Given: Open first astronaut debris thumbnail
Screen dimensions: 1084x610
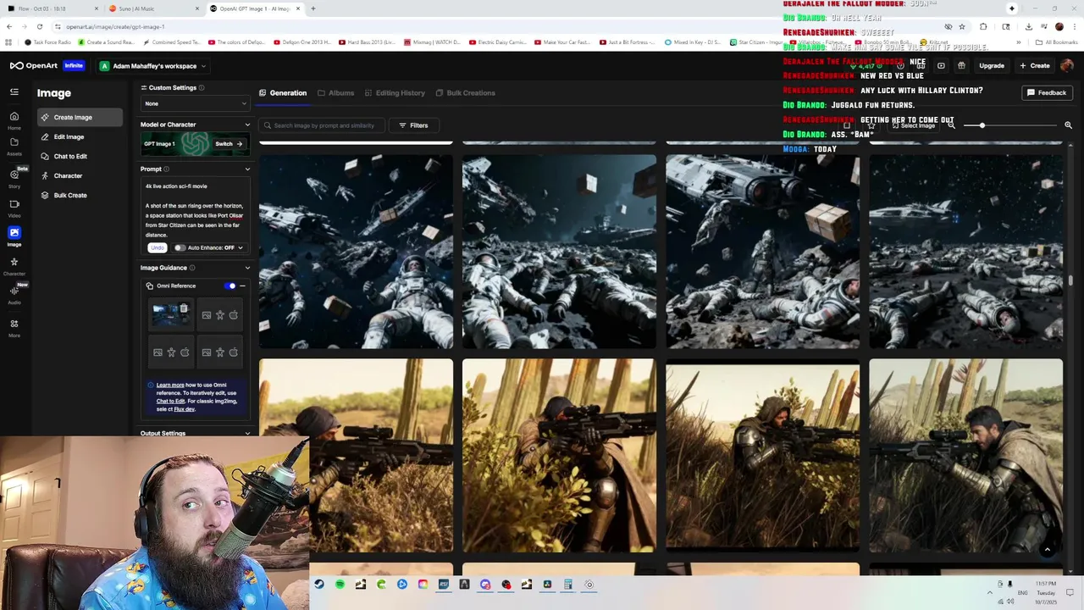Looking at the screenshot, I should pyautogui.click(x=356, y=252).
